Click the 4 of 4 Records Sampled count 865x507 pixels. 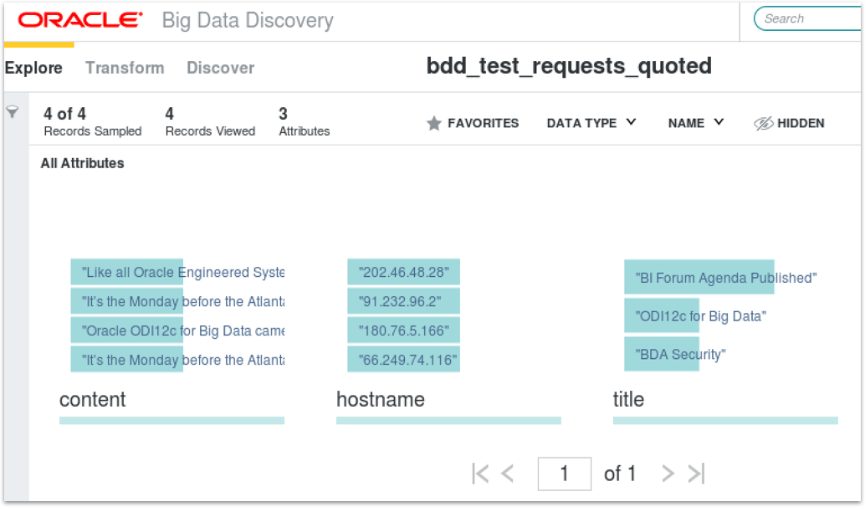[x=92, y=121]
